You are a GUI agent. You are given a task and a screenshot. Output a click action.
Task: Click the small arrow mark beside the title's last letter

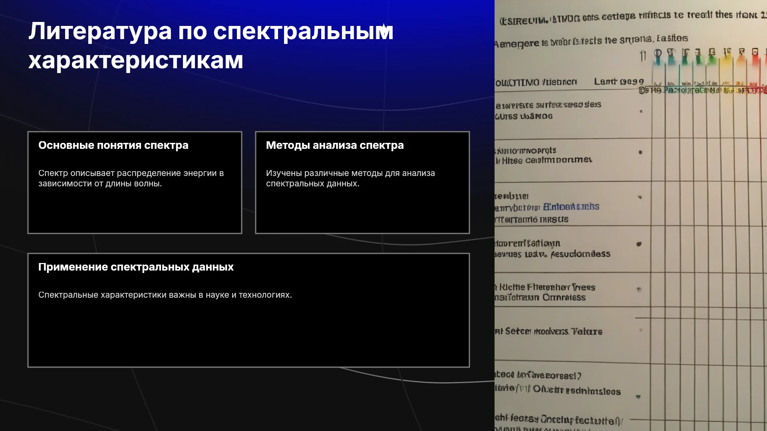[x=383, y=27]
